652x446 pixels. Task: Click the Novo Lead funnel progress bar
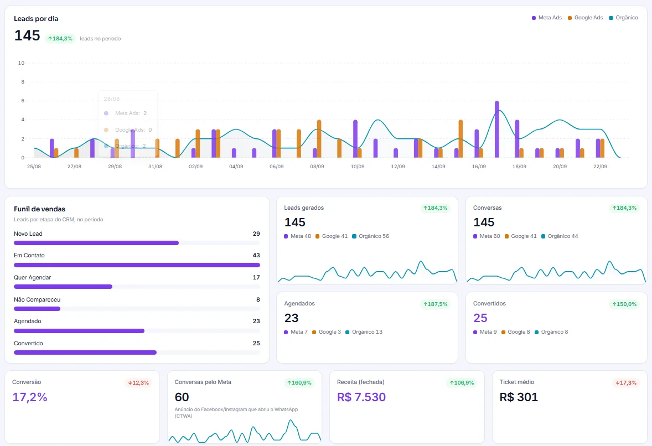137,243
